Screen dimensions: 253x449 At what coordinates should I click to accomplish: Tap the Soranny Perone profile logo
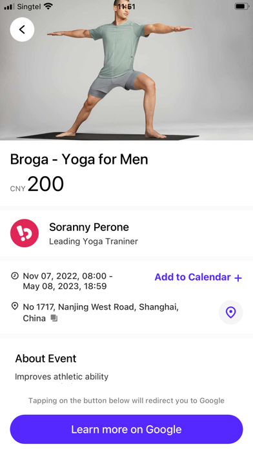coord(25,233)
